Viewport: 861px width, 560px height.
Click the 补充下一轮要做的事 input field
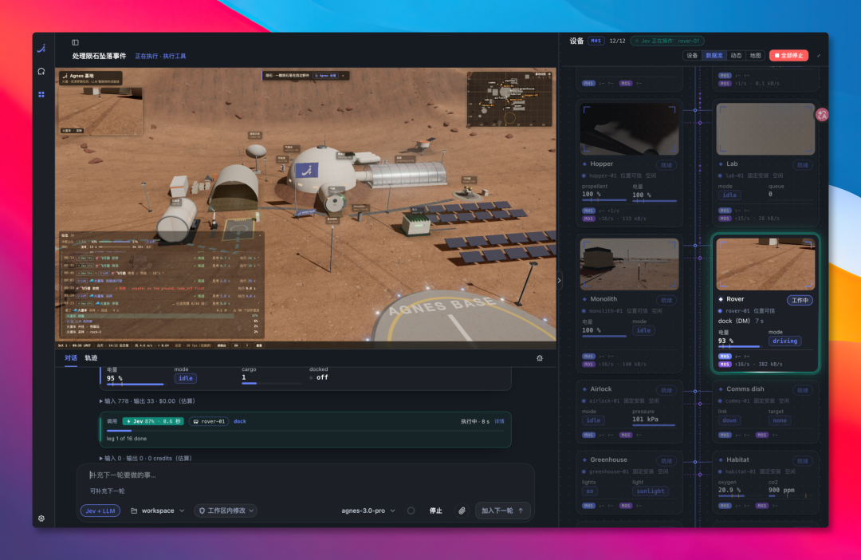(305, 475)
